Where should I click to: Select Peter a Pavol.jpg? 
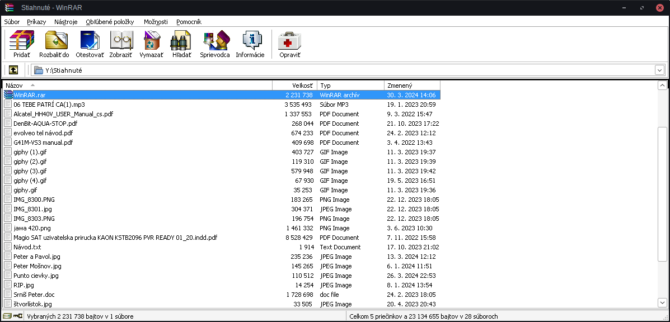click(37, 257)
